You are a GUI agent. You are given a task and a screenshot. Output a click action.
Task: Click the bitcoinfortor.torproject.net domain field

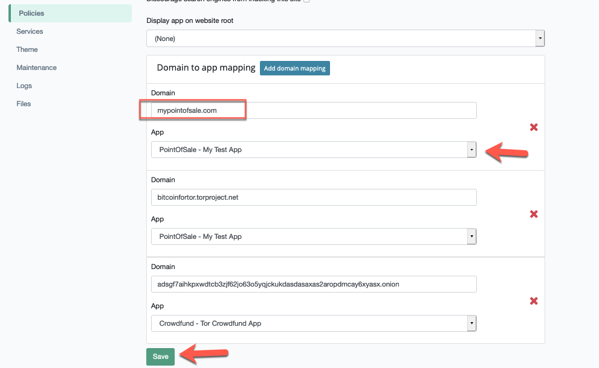point(314,197)
